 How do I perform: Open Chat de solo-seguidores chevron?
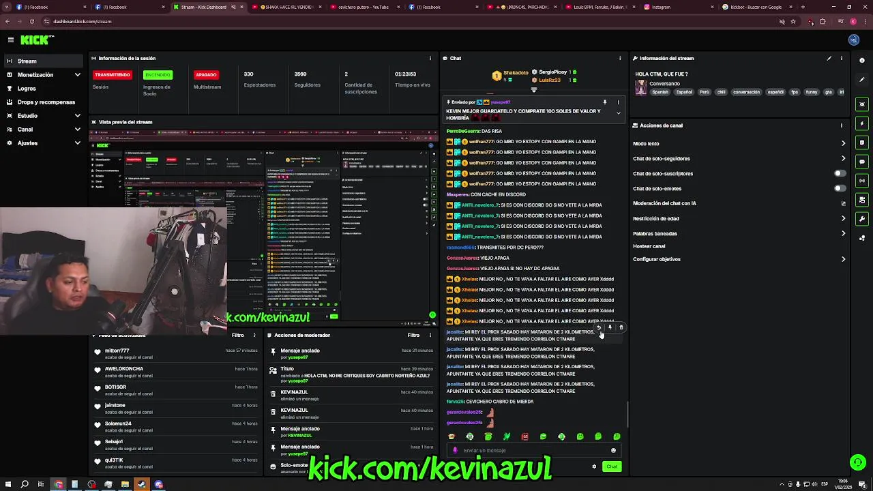(843, 159)
